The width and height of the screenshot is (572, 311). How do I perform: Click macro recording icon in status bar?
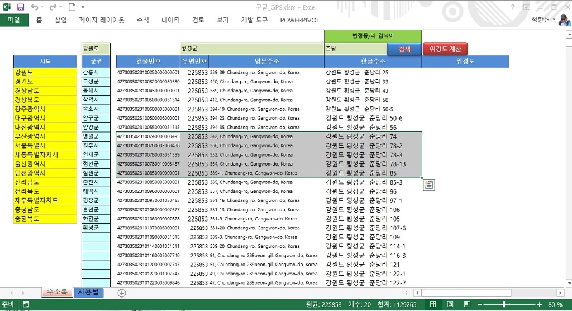pos(26,304)
